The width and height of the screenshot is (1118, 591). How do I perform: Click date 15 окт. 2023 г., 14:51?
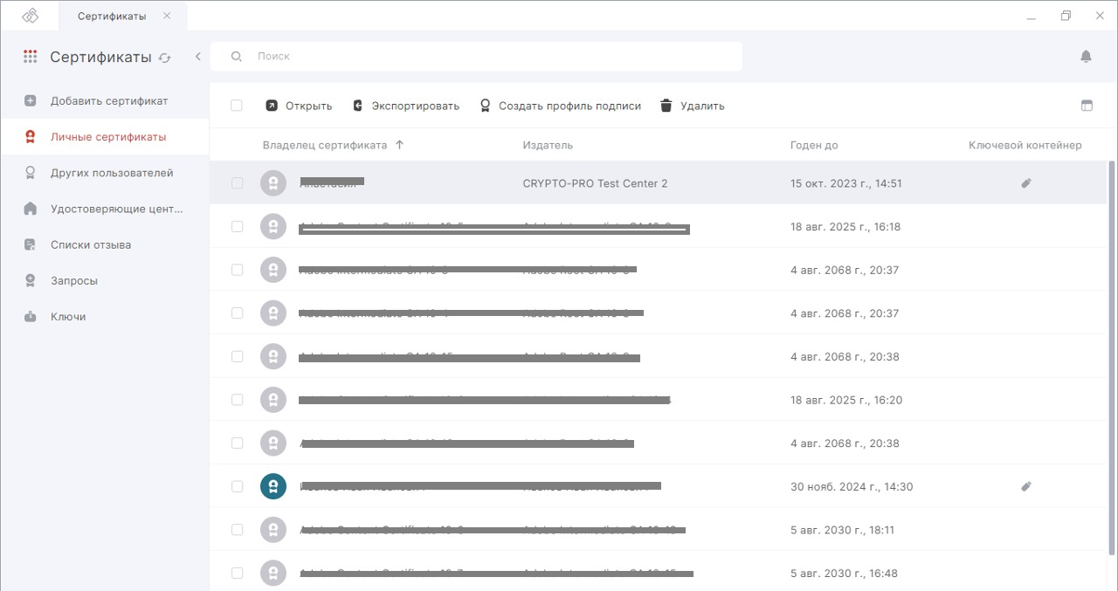[x=846, y=183]
